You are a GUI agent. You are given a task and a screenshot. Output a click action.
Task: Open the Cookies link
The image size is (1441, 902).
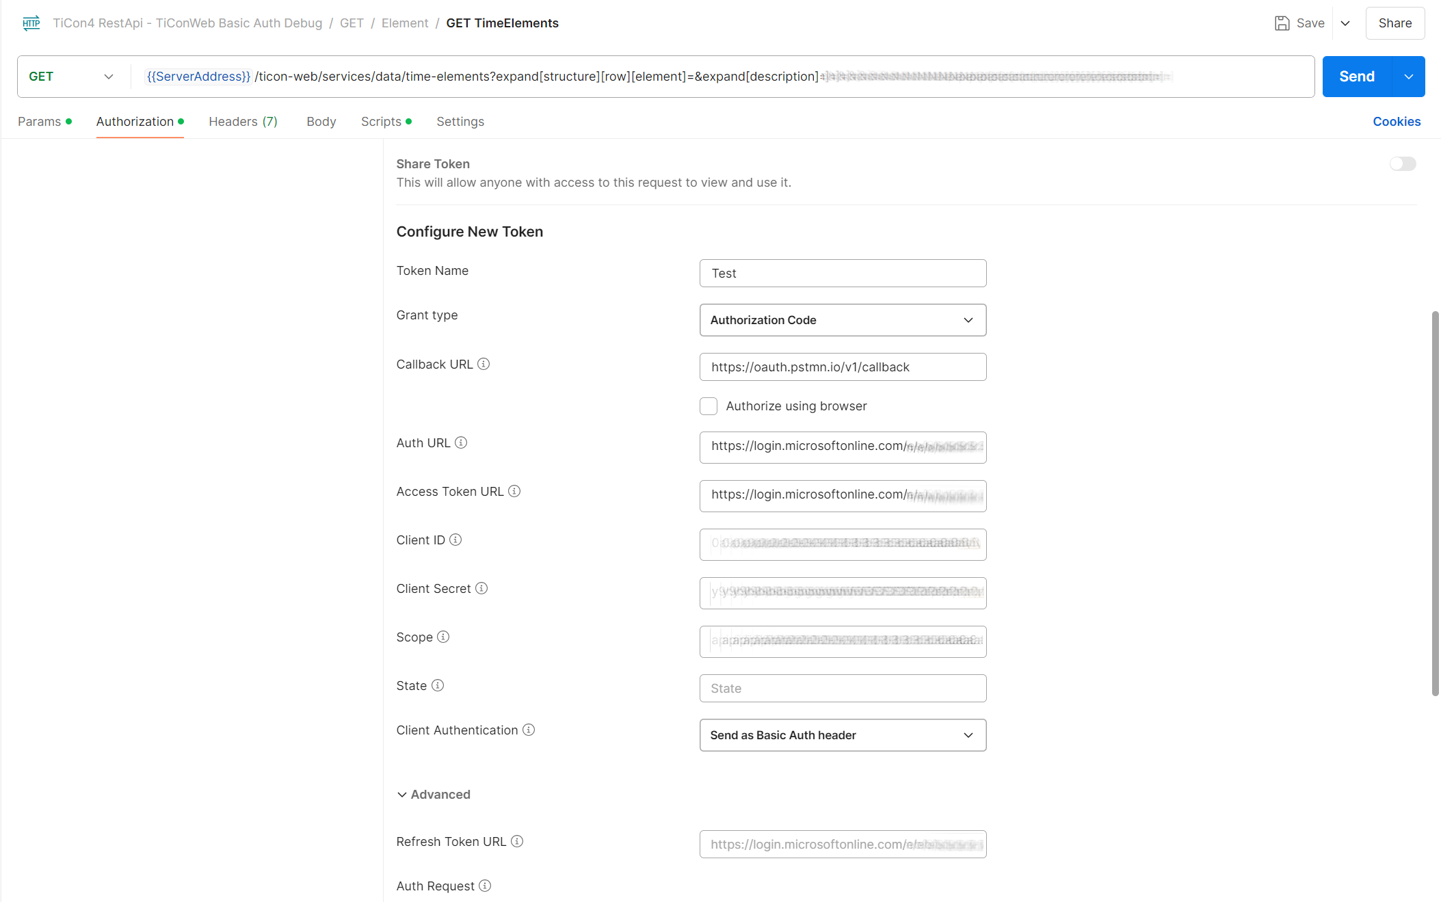point(1397,121)
